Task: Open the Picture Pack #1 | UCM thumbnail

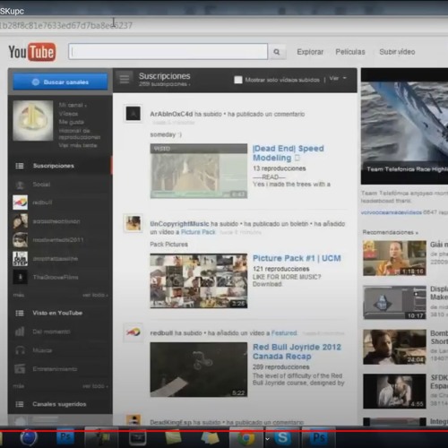Action: (199, 280)
